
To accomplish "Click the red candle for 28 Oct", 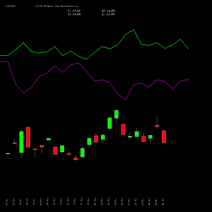I will (15, 143).
